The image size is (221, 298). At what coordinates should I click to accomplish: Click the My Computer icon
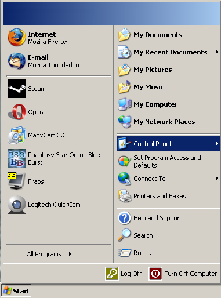[x=125, y=104]
